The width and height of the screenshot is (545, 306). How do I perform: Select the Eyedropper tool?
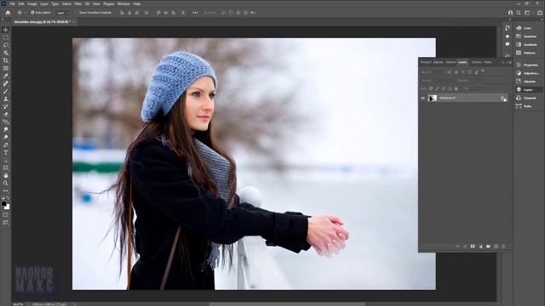click(6, 76)
